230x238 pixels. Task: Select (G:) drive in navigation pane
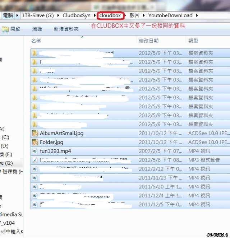tap(6, 163)
